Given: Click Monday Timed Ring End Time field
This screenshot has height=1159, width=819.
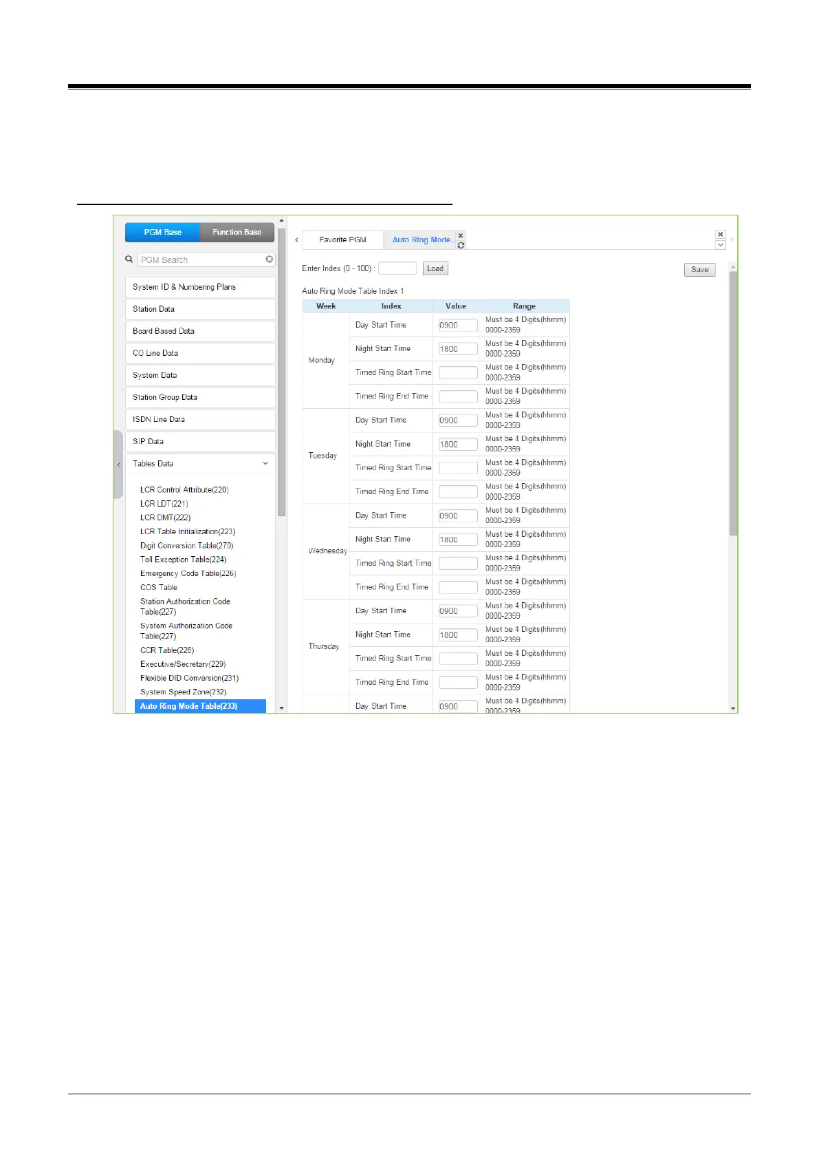Looking at the screenshot, I should click(x=458, y=396).
